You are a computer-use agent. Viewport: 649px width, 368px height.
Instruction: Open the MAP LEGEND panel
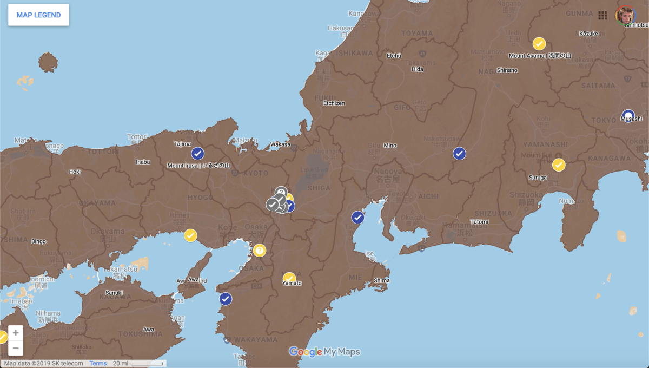(38, 15)
